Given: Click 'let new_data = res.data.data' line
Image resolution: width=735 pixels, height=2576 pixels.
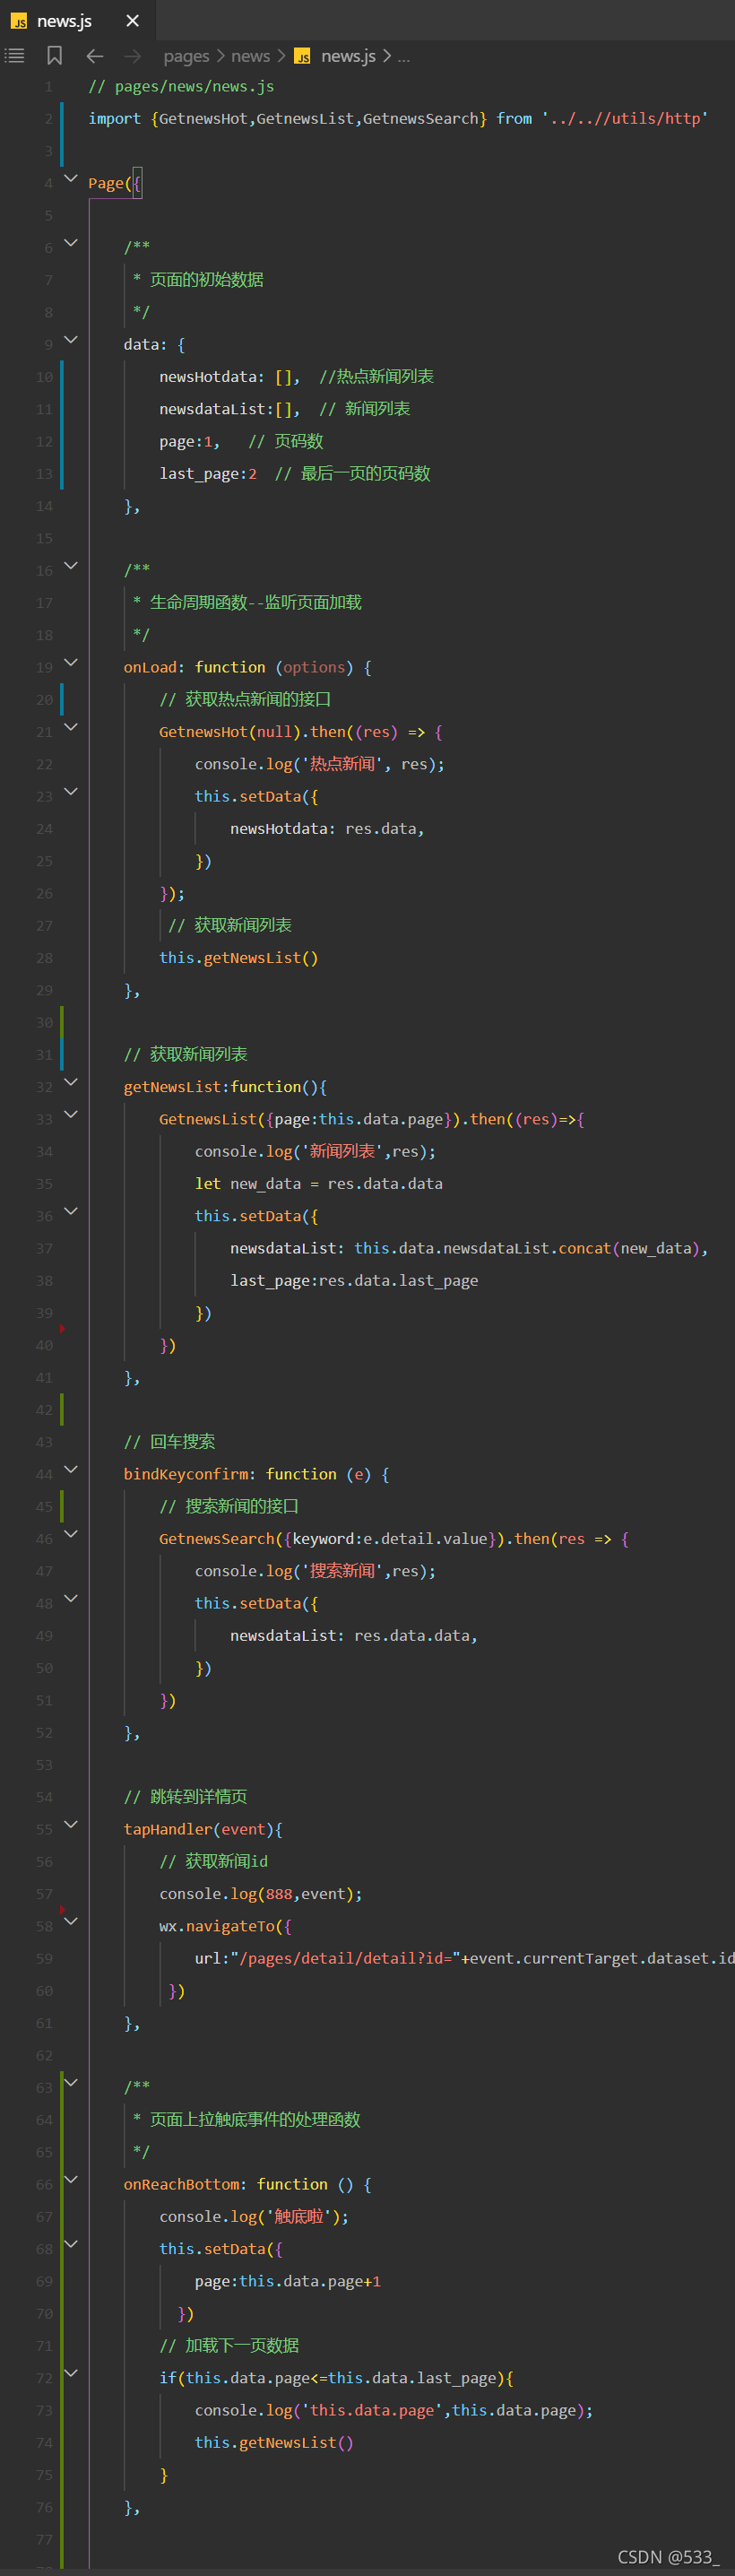Looking at the screenshot, I should pyautogui.click(x=319, y=1184).
